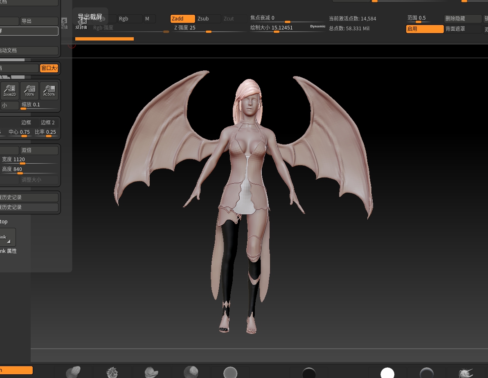Click the Zoom2D magnifier icon

pyautogui.click(x=10, y=90)
